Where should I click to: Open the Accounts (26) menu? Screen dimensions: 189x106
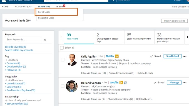click(x=23, y=6)
